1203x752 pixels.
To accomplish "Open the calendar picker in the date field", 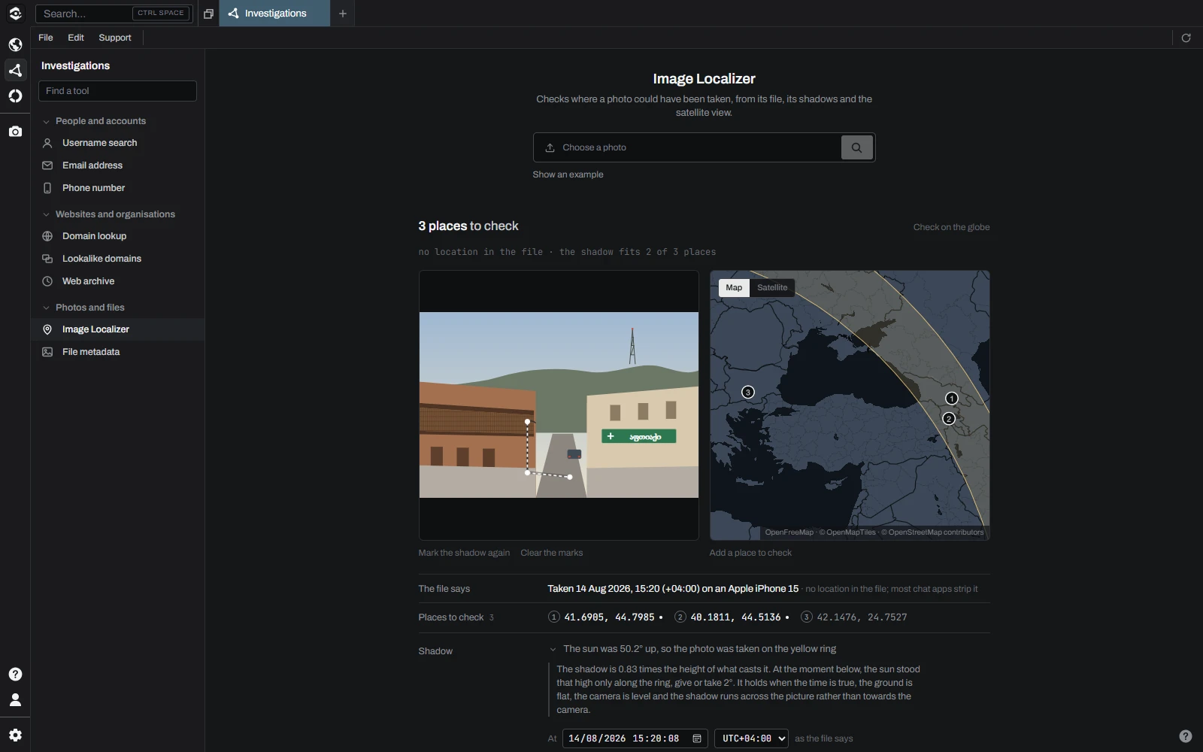I will (x=697, y=738).
